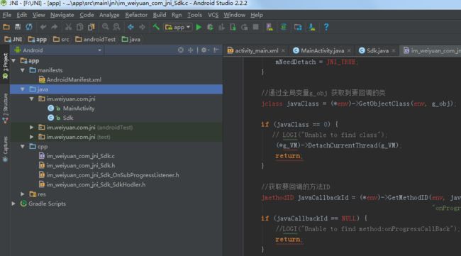Screen dimensions: 461x256
Task: Close the MainActivity.java tab
Action: [x=349, y=50]
